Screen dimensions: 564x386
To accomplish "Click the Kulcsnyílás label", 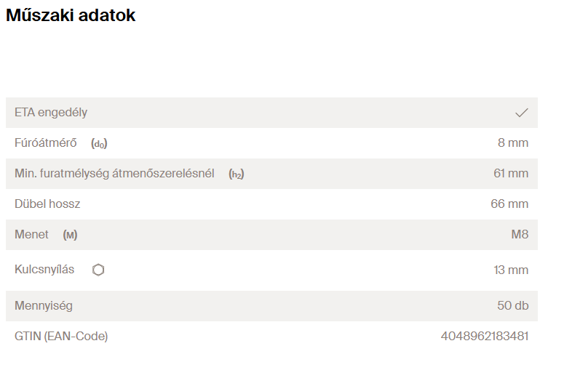I will (x=44, y=269).
